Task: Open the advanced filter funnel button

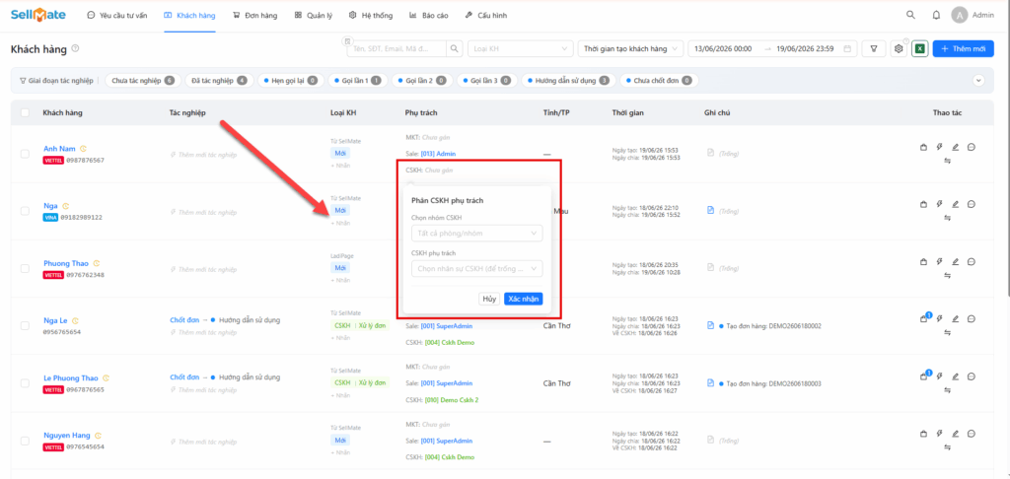Action: tap(874, 48)
